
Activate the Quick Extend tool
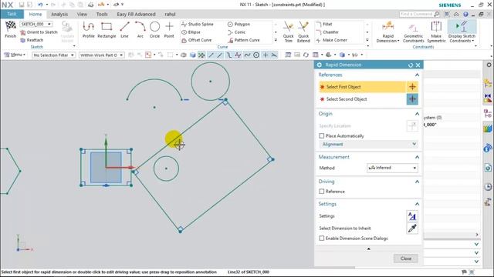pos(303,32)
